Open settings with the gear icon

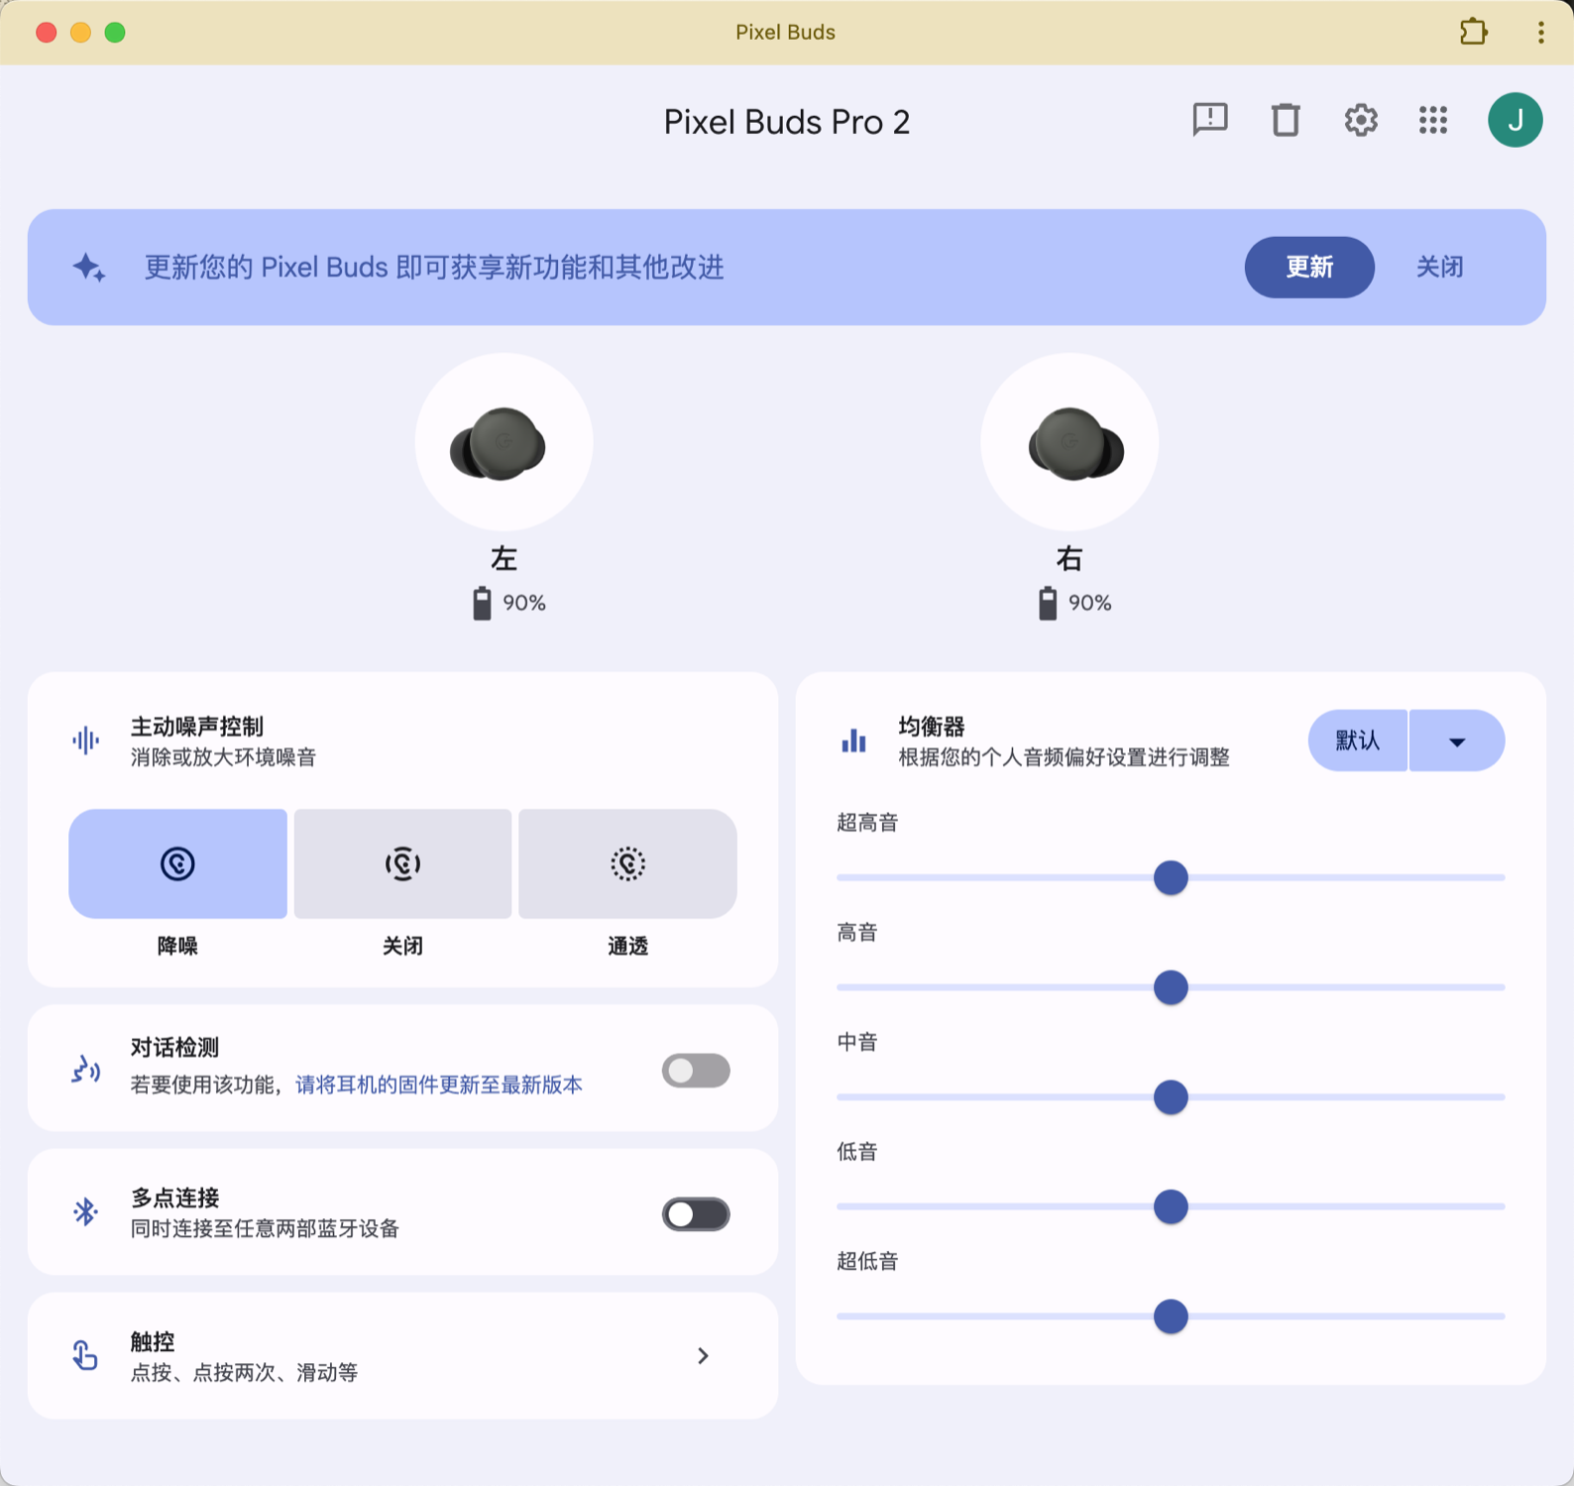coord(1360,120)
